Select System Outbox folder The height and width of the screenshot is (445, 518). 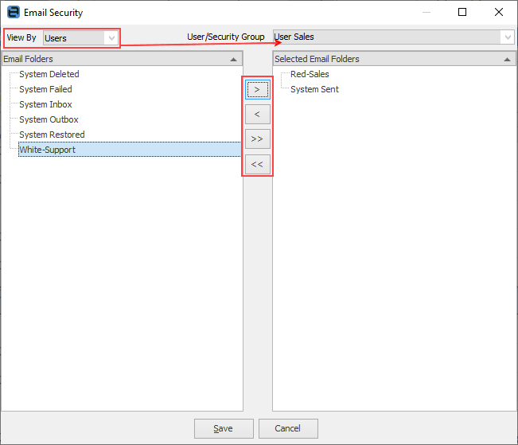point(49,119)
